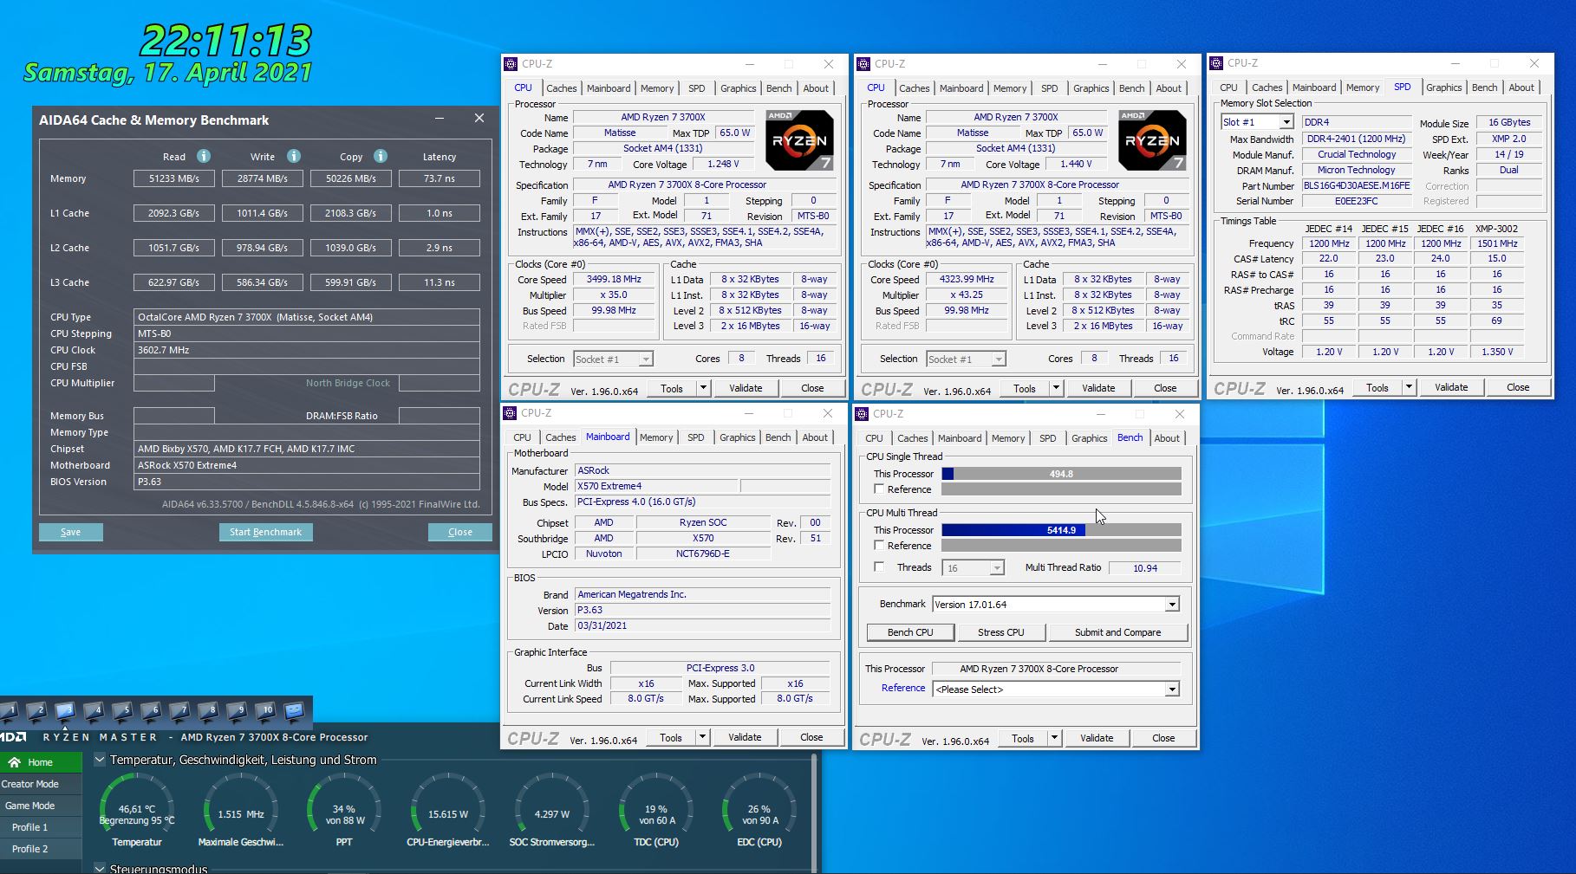Click title icon of CPU-Z window showing 4323.99 MHz
1576x874 pixels.
pos(863,64)
